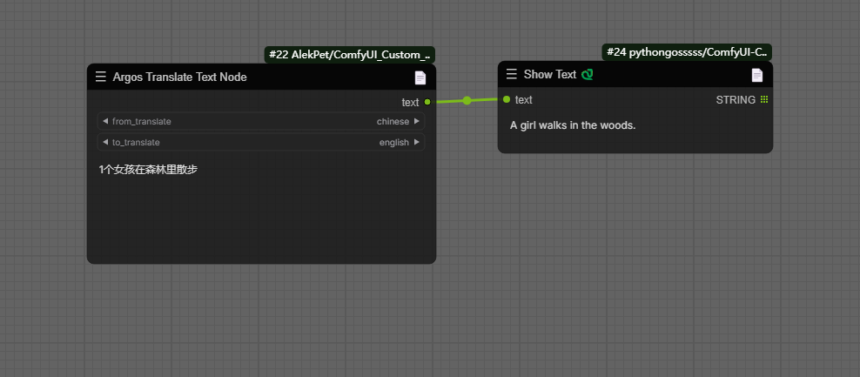Click the document icon on Show Text node
Image resolution: width=860 pixels, height=377 pixels.
(x=757, y=75)
